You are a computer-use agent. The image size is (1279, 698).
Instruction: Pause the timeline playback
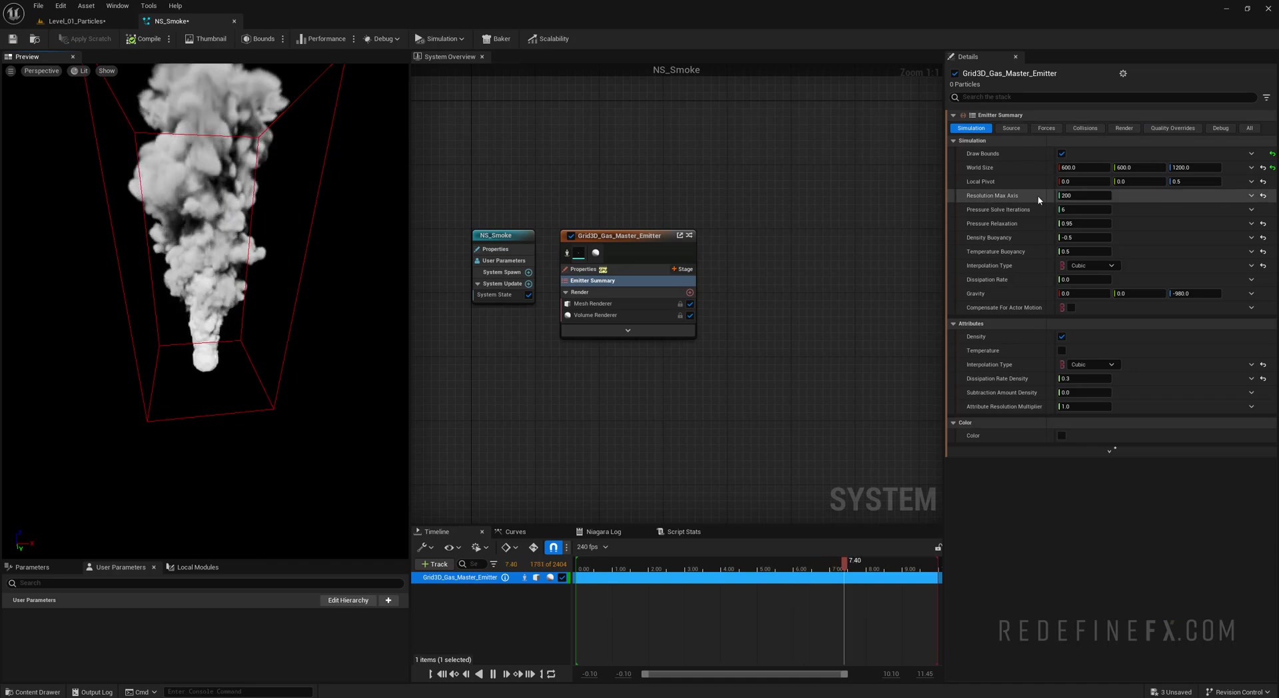pos(493,674)
